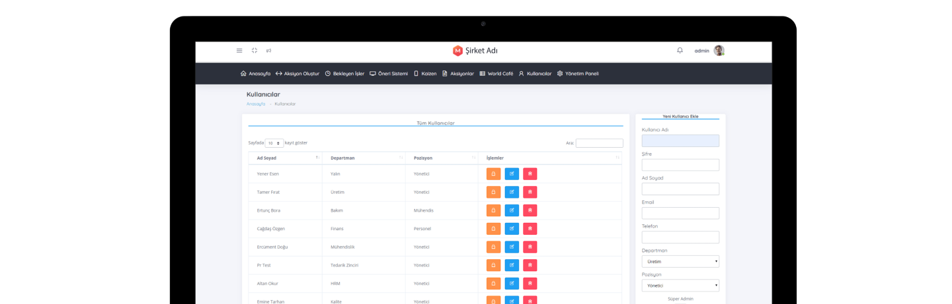Open Aksiyon Oluştur menu item
The width and height of the screenshot is (952, 304).
coord(297,73)
